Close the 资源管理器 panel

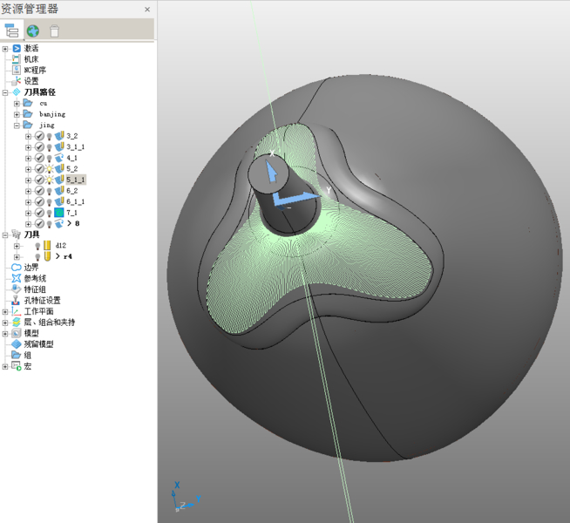click(x=146, y=10)
